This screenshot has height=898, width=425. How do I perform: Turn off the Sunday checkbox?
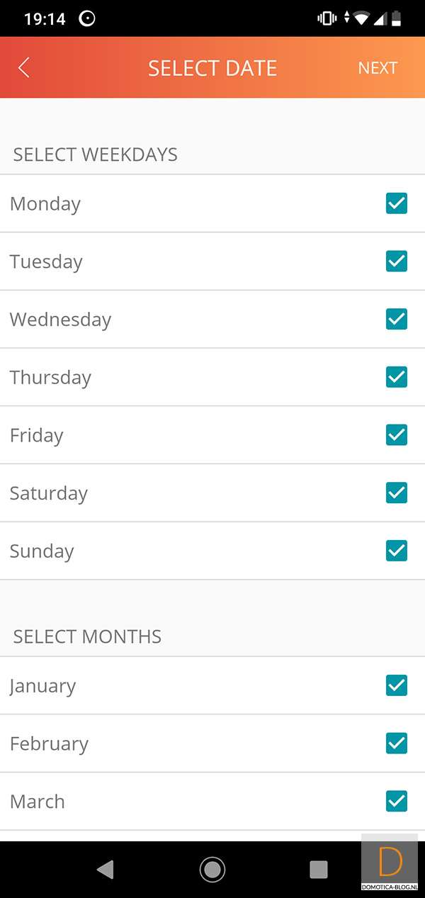tap(396, 551)
